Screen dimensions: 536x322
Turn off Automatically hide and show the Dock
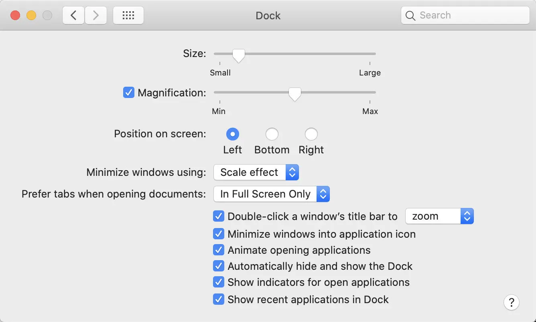click(219, 266)
